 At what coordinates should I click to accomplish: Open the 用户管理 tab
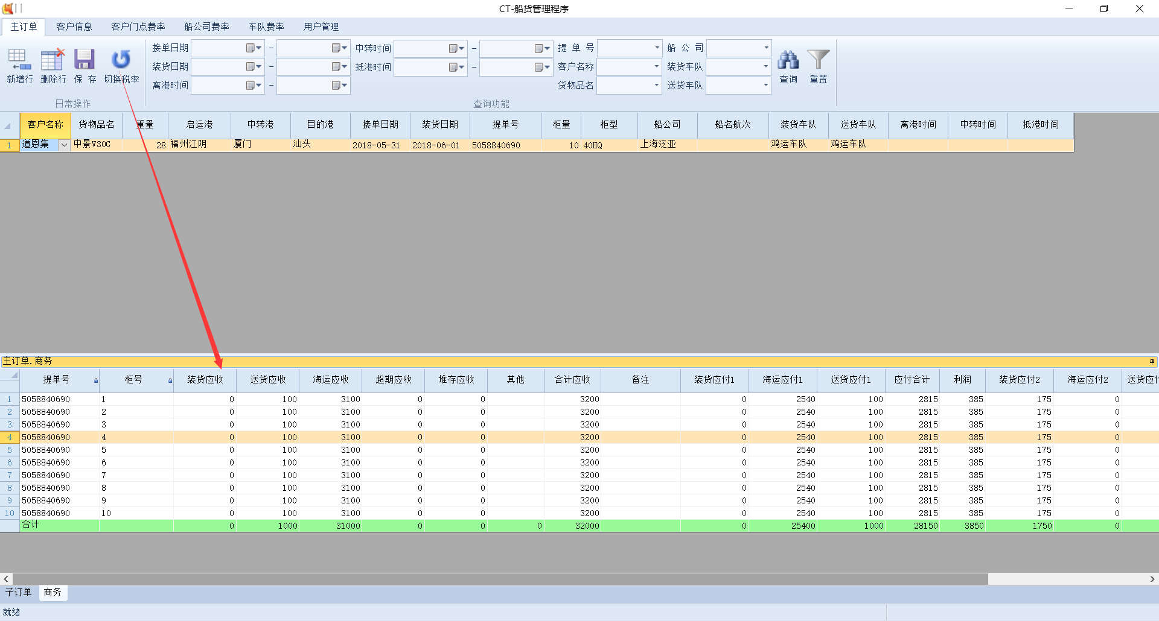[x=321, y=27]
